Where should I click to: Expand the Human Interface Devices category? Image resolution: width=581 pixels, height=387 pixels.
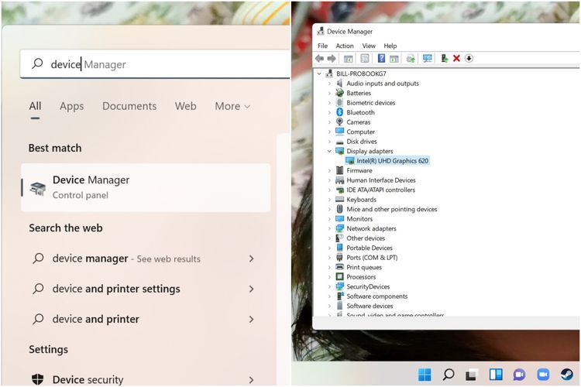pyautogui.click(x=329, y=180)
